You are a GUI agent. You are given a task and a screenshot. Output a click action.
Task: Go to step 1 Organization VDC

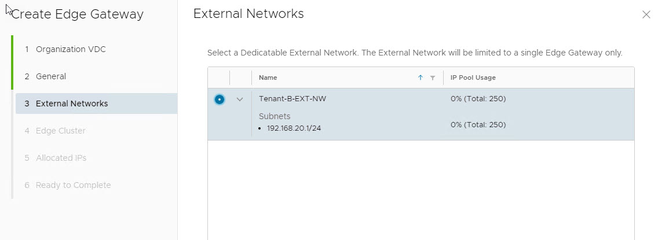pos(71,49)
